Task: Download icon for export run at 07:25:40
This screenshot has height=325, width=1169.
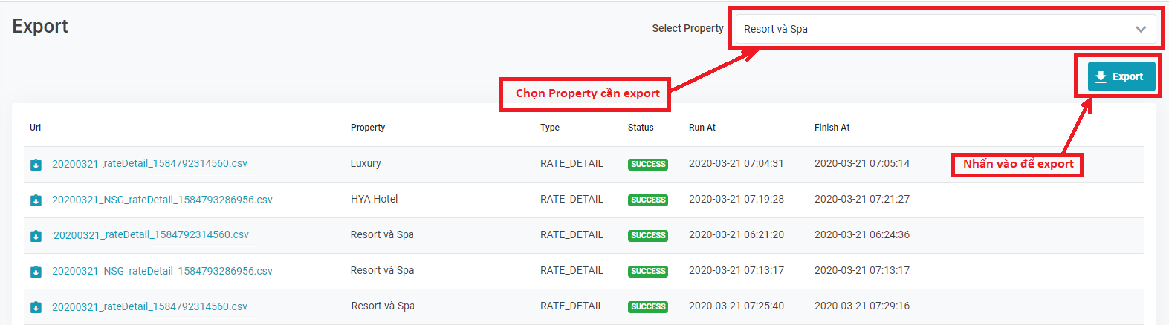Action: (36, 307)
